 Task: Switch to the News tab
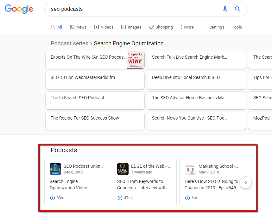click(x=78, y=27)
